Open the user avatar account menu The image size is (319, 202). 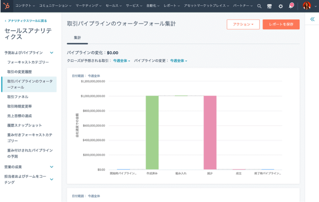tap(307, 6)
